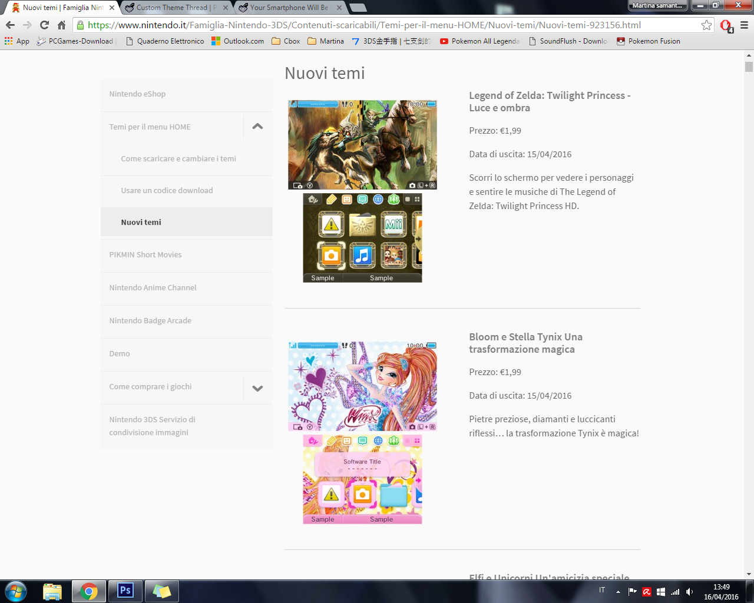Click the Bloom e Stella Tynix title

525,343
